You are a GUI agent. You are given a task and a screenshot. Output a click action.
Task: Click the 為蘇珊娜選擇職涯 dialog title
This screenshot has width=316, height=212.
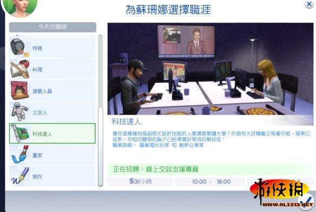pyautogui.click(x=168, y=10)
